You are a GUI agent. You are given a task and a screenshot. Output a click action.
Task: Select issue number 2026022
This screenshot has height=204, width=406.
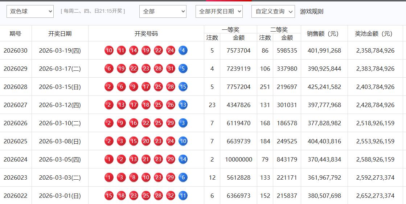16,196
